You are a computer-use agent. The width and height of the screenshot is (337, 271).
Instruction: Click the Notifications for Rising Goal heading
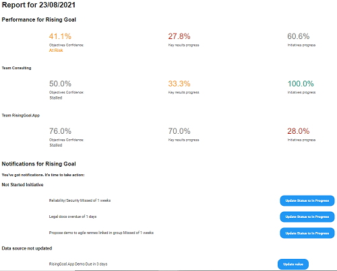[x=38, y=164]
